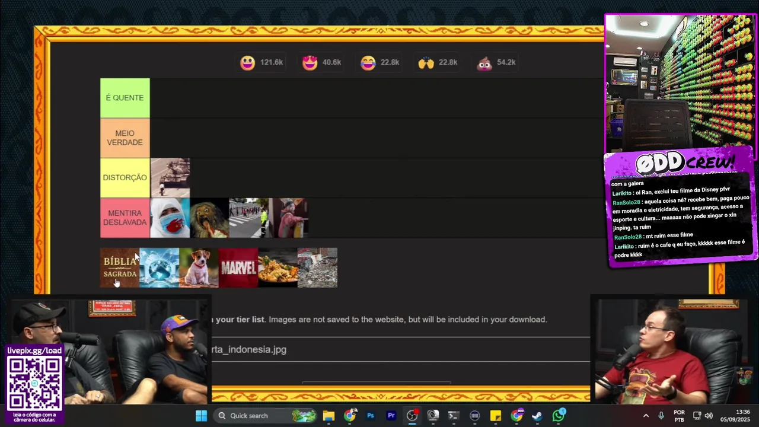The height and width of the screenshot is (427, 759).
Task: Open Steam from the taskbar
Action: (537, 416)
